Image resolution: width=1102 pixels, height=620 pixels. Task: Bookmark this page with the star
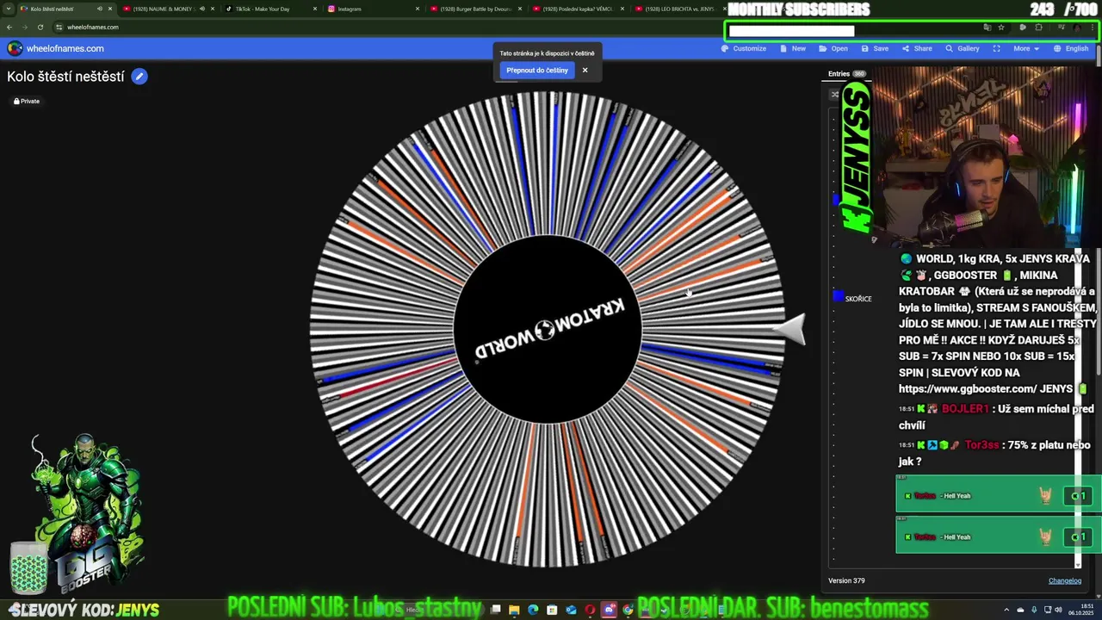[x=1001, y=27]
